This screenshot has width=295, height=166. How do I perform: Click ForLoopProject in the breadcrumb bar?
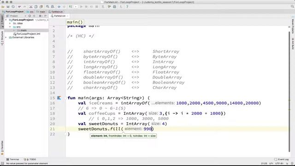point(14,12)
